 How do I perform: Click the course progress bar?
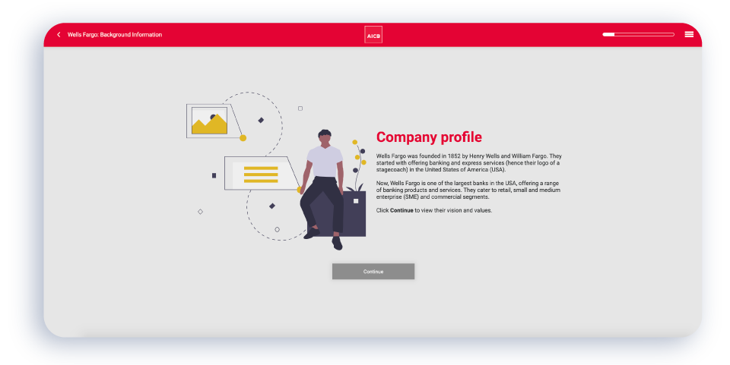pyautogui.click(x=638, y=34)
